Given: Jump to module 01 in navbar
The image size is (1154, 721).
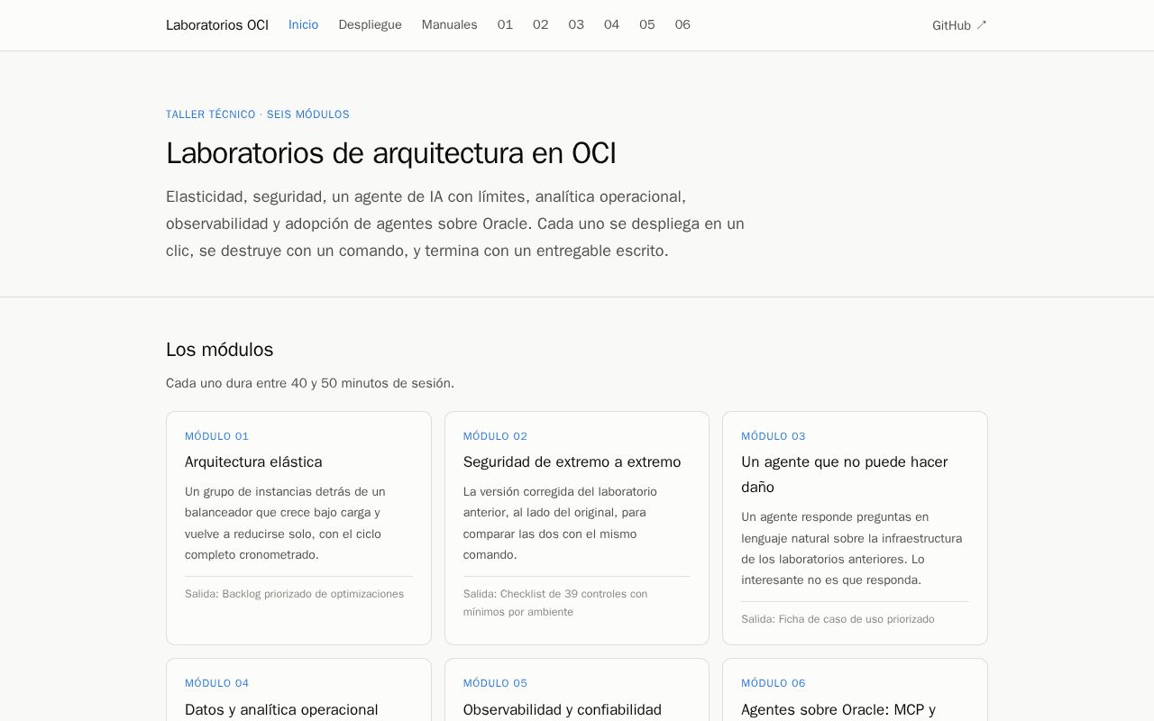Looking at the screenshot, I should 505,24.
